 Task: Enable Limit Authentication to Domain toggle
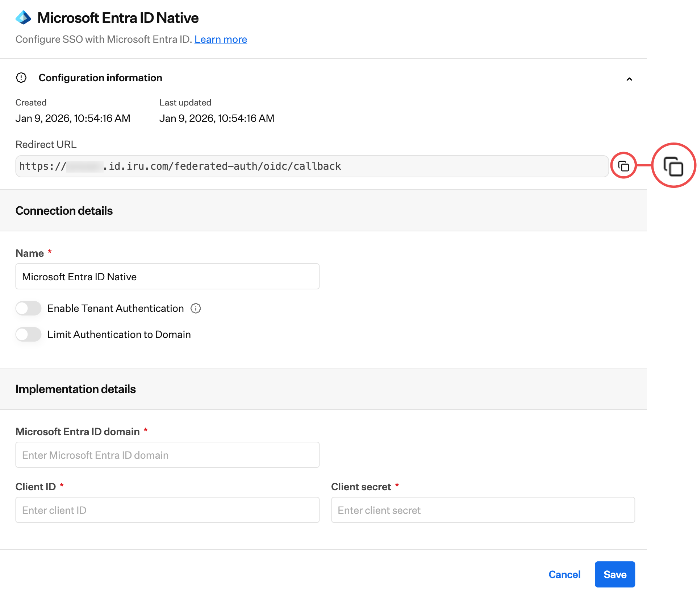point(28,334)
